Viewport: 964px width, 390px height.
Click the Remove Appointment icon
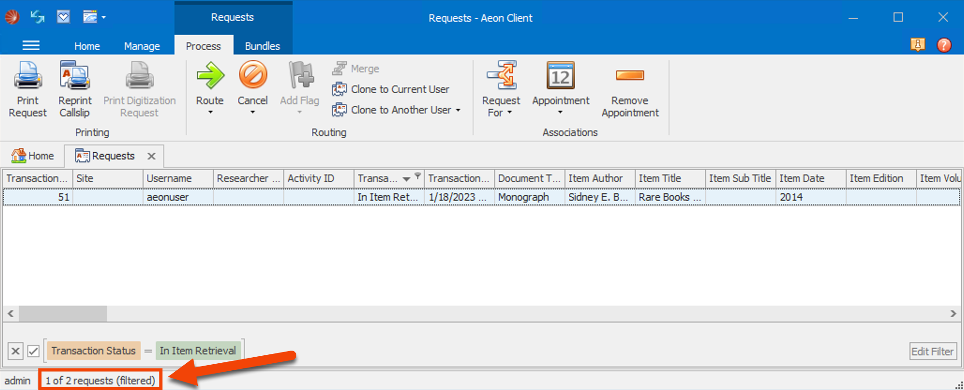[630, 76]
